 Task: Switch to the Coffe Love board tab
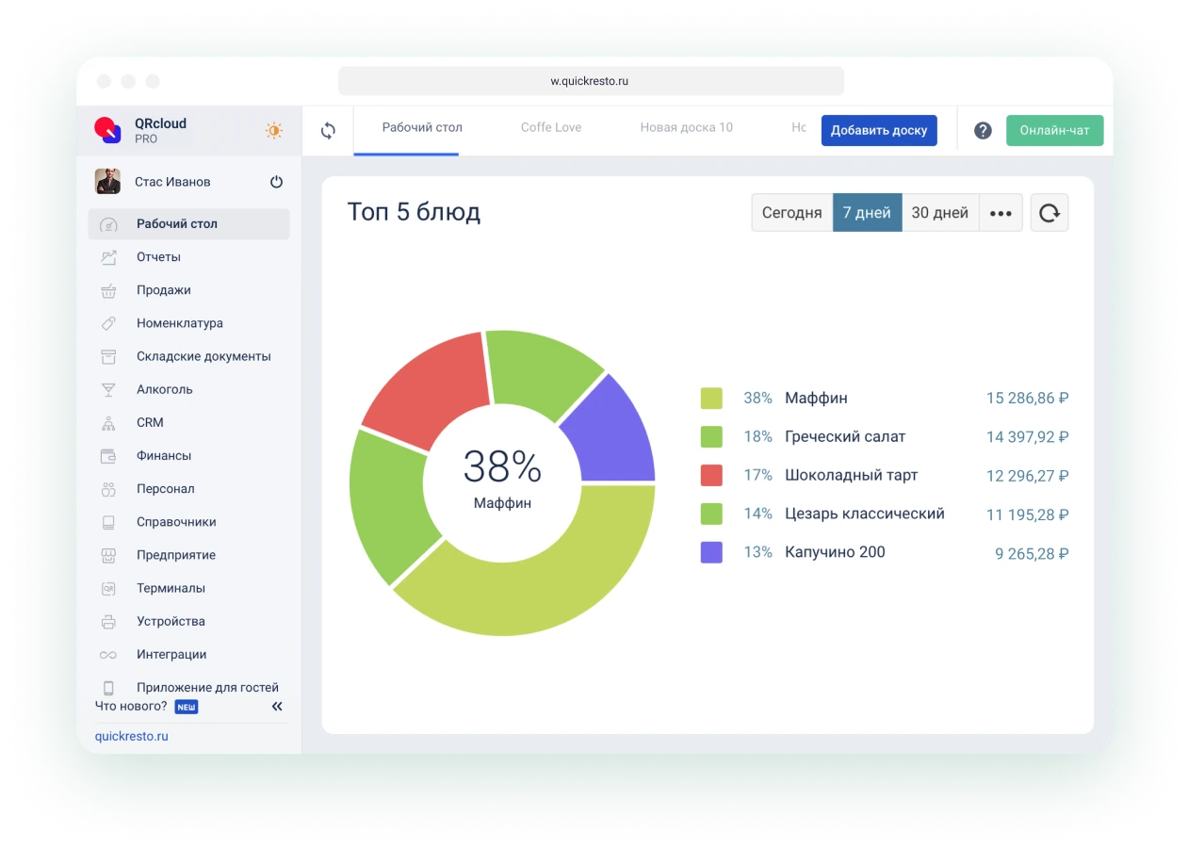click(x=551, y=127)
